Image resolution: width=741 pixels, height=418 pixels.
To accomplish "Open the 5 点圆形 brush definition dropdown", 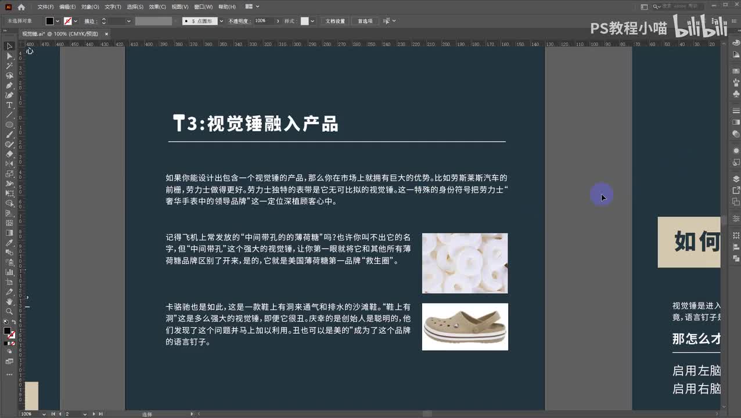I will pos(221,21).
